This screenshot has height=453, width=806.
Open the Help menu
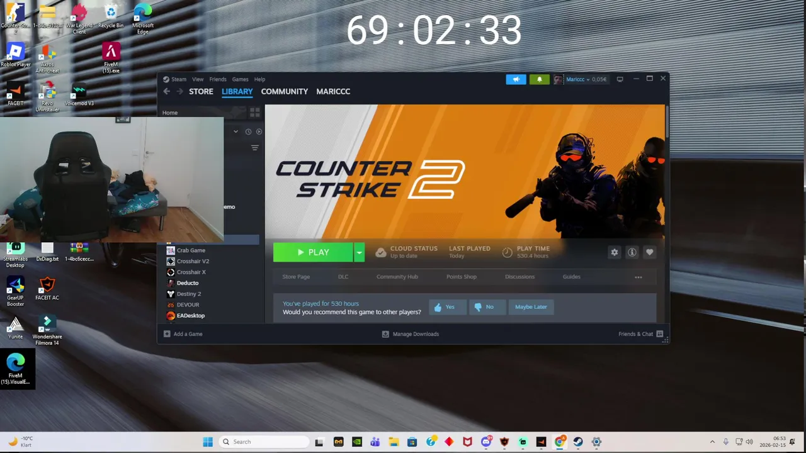259,79
